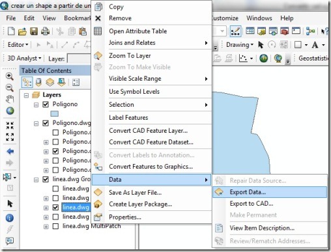
Task: Open the Drawing dropdown menu
Action: 240,45
